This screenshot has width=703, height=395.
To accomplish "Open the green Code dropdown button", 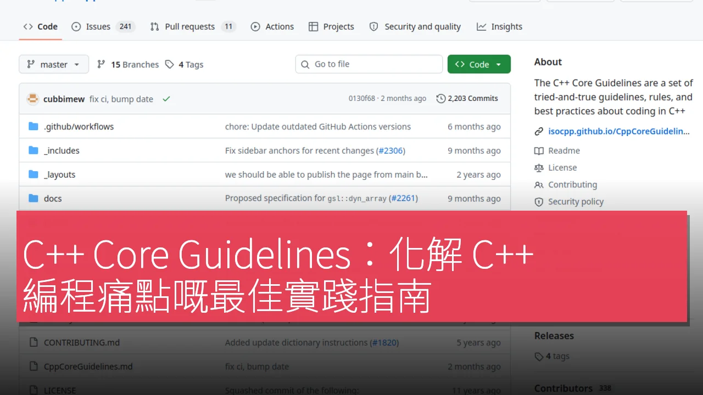I will click(479, 64).
